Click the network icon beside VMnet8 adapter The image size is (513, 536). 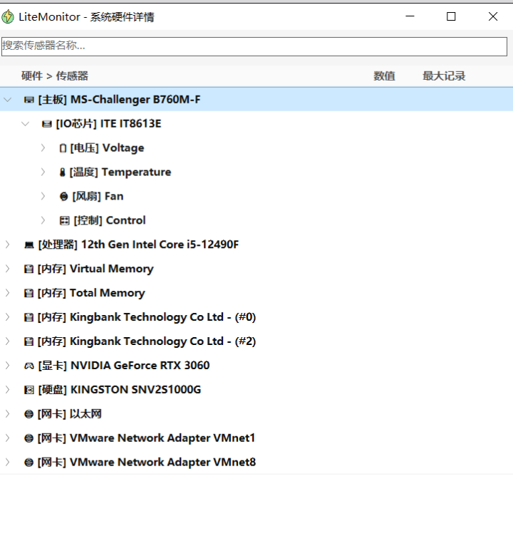tap(28, 463)
